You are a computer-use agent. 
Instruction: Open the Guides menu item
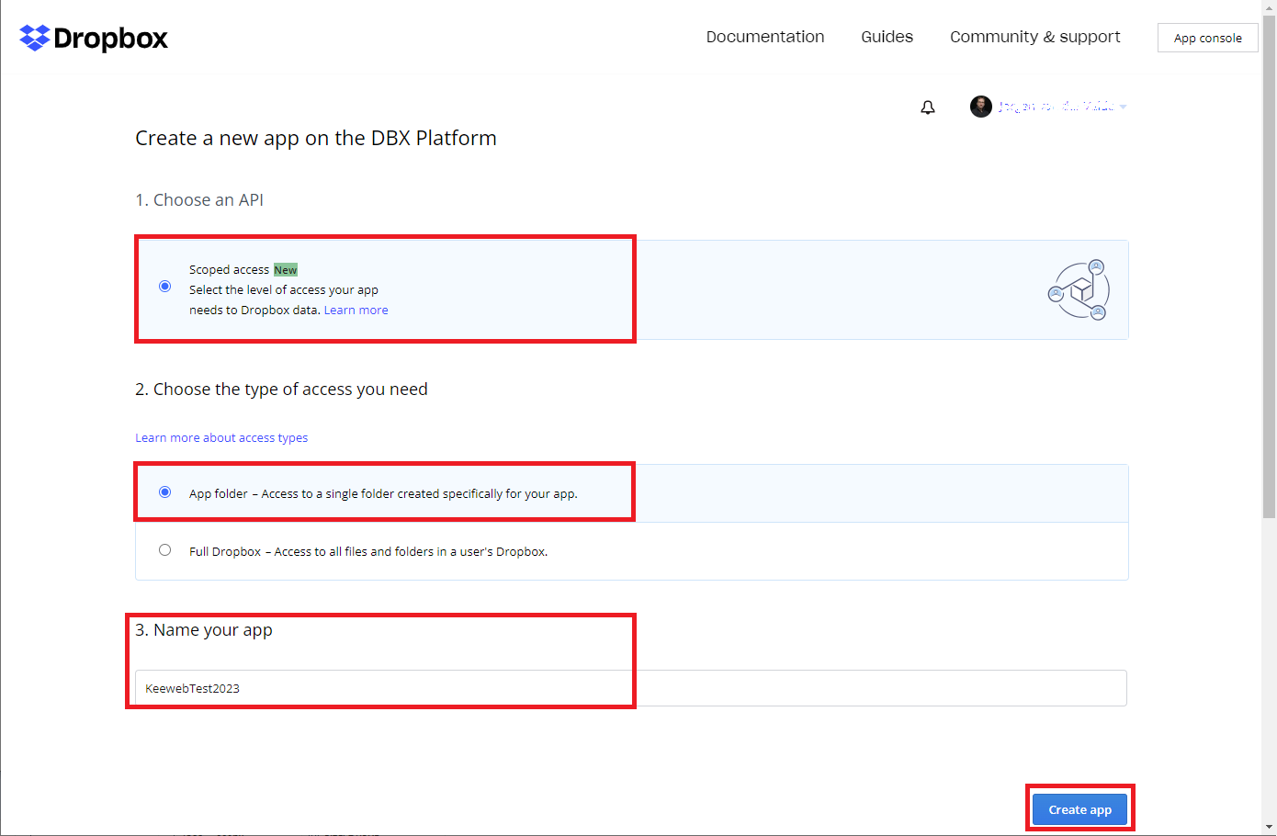pos(887,37)
